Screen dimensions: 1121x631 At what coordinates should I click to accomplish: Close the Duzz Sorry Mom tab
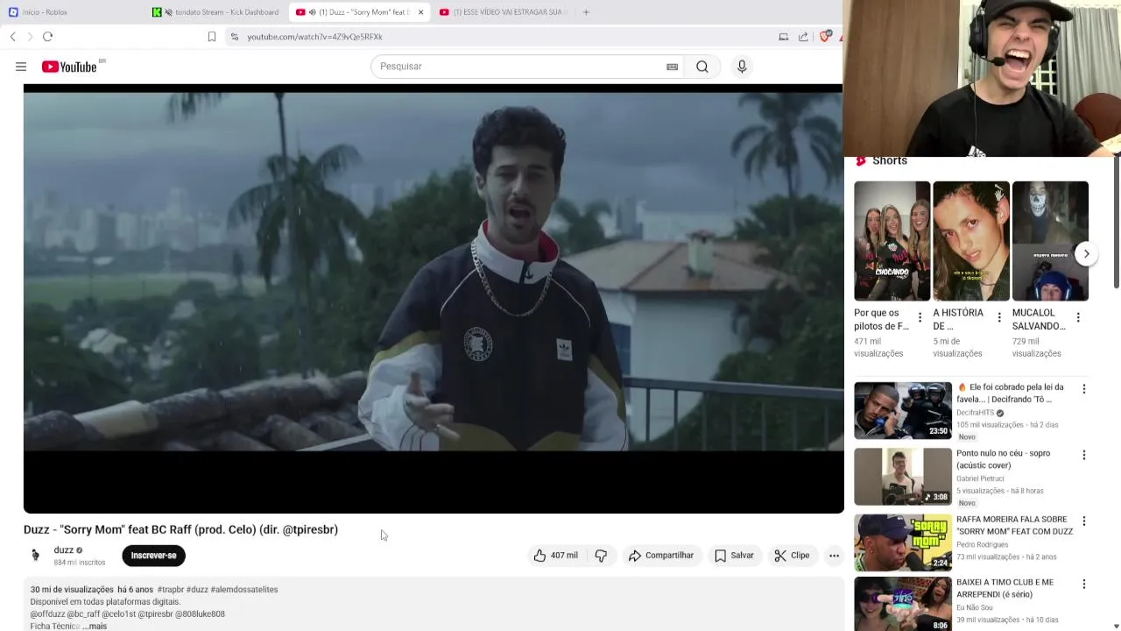[x=420, y=12]
